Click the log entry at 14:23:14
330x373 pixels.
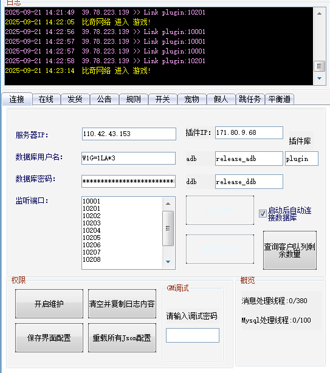point(78,70)
